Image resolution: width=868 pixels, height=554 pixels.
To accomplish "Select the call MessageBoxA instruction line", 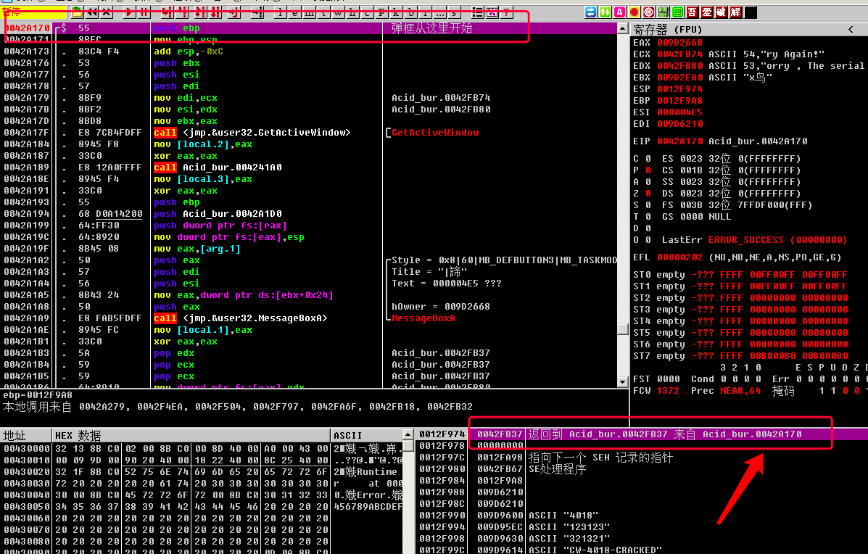I will click(x=240, y=318).
